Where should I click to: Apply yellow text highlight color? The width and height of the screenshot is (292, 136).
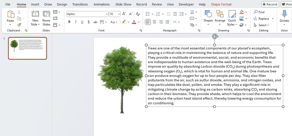124,22
